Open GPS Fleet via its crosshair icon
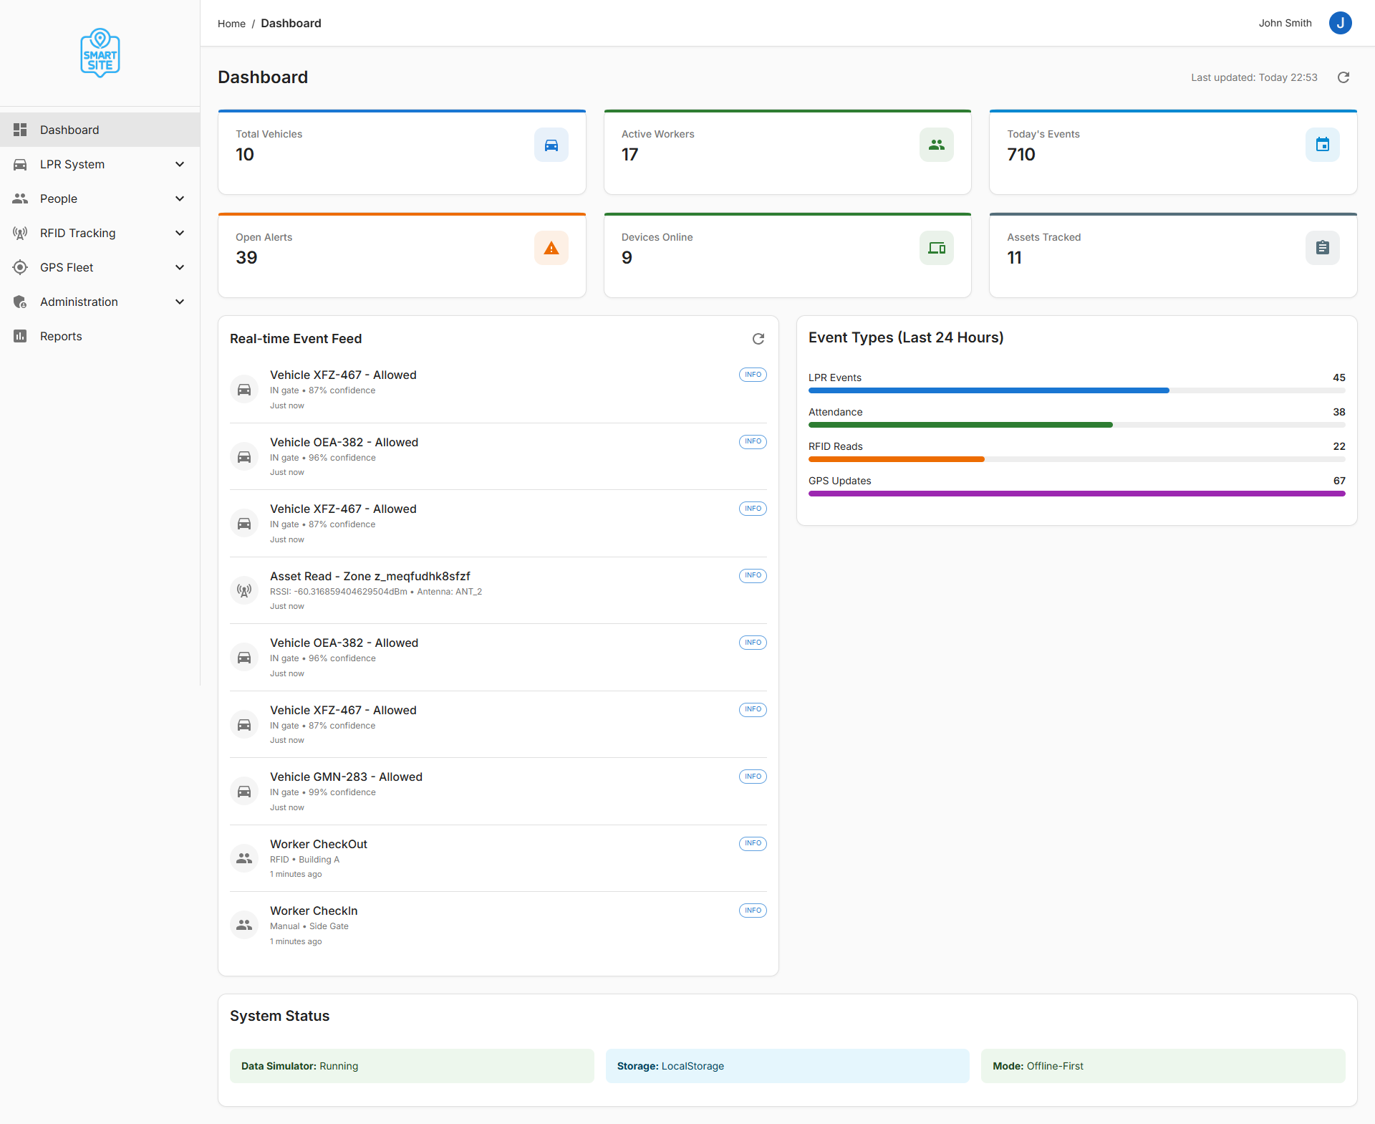Screen dimensions: 1375x1124 coord(20,267)
